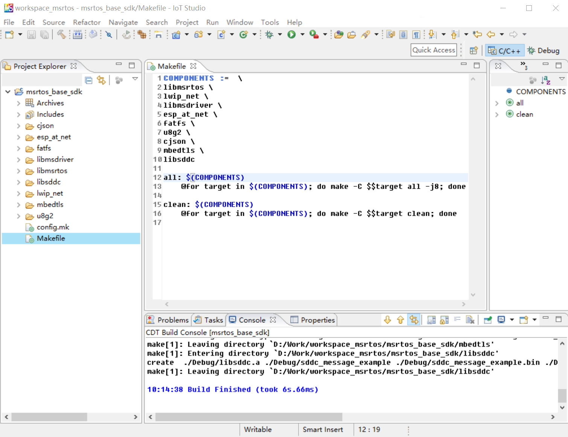568x437 pixels.
Task: Click the Pin Console icon
Action: [x=488, y=320]
